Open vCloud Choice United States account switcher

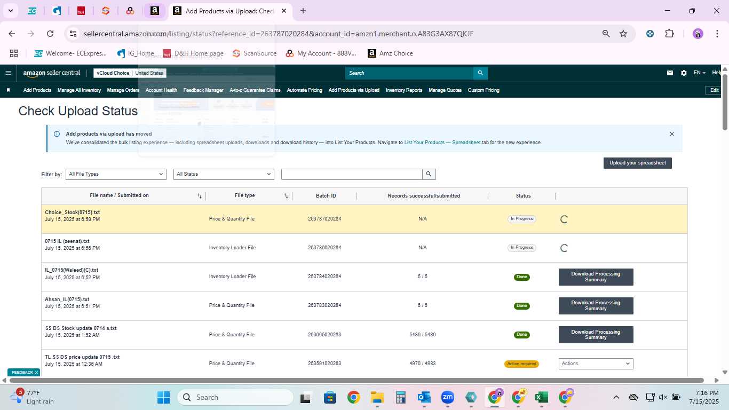(x=130, y=73)
